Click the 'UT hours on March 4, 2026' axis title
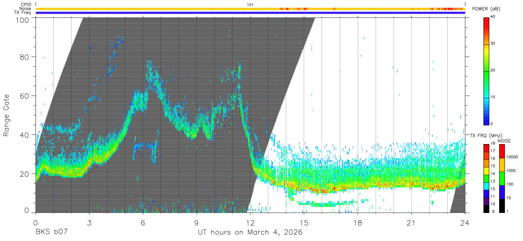This screenshot has width=523, height=241. (250, 232)
